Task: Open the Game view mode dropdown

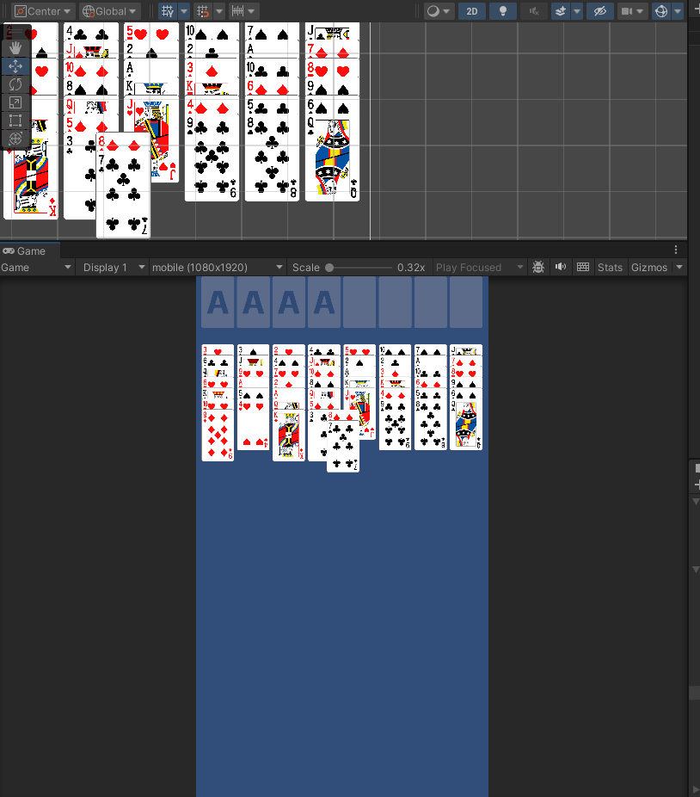Action: coord(37,268)
